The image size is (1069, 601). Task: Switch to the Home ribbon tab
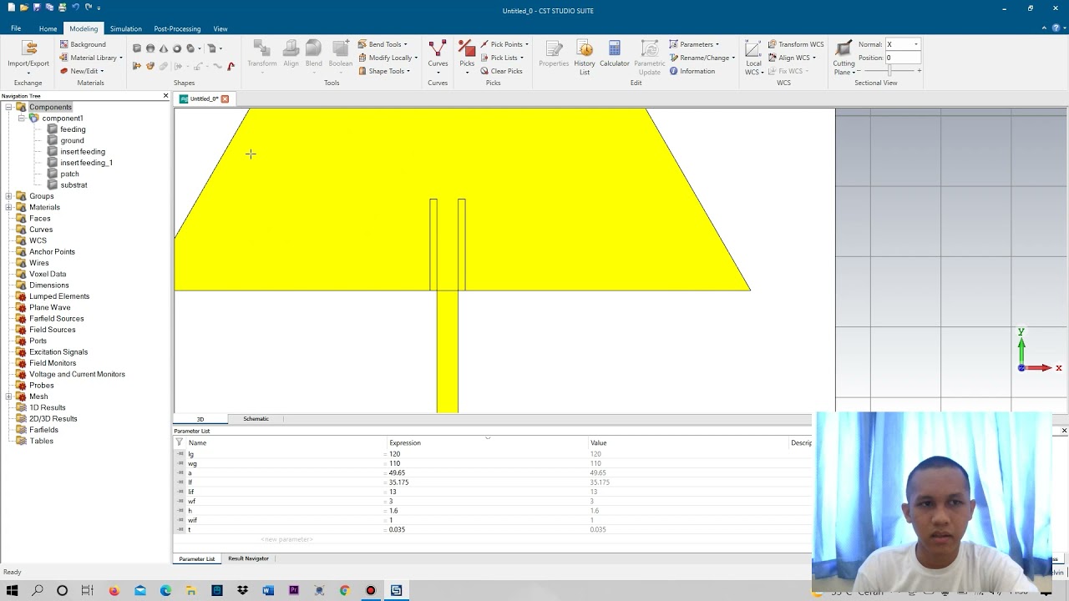[x=48, y=28]
